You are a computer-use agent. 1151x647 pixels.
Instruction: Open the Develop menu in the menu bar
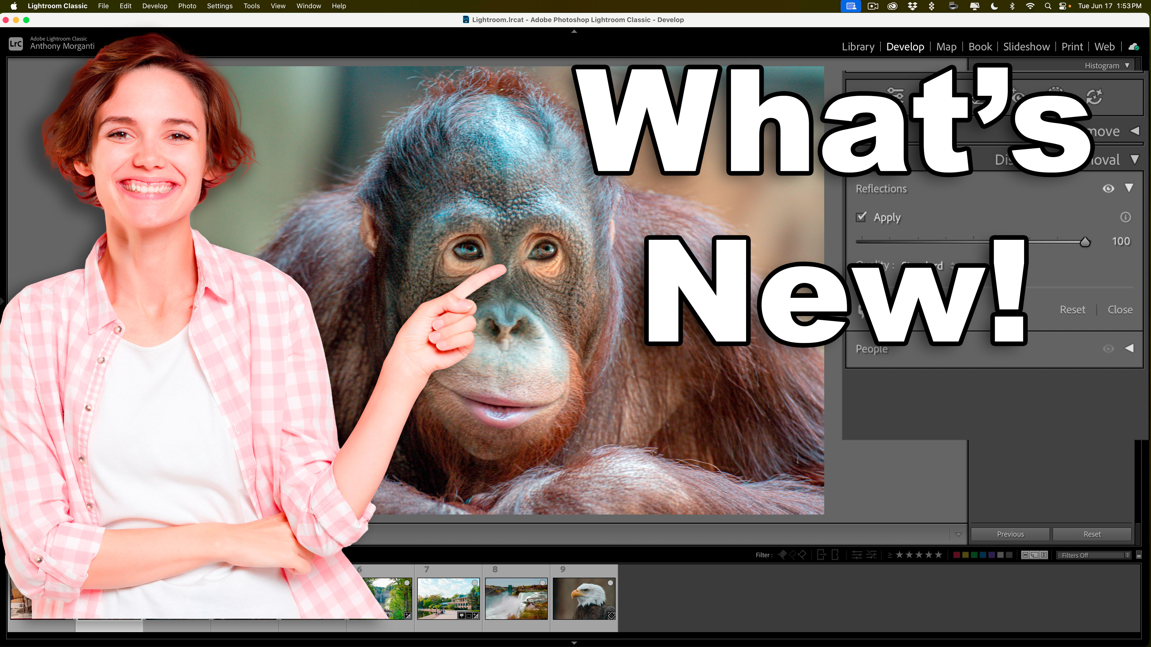click(155, 6)
